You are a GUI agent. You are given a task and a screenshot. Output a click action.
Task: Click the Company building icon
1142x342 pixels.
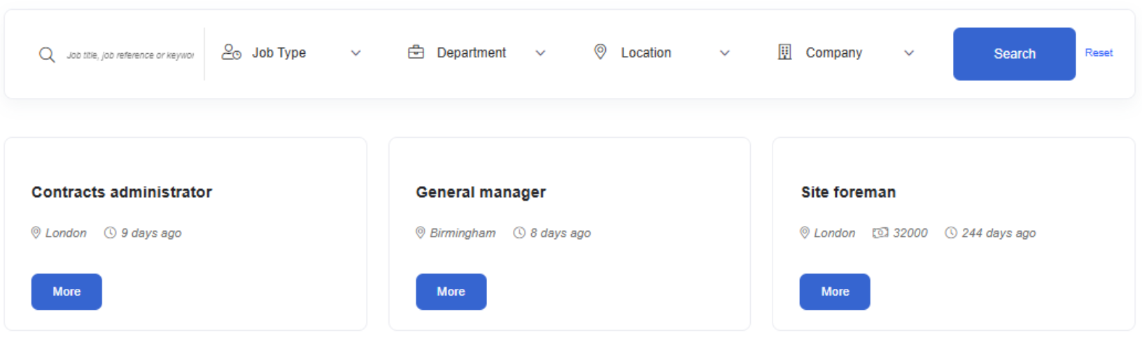pyautogui.click(x=784, y=52)
